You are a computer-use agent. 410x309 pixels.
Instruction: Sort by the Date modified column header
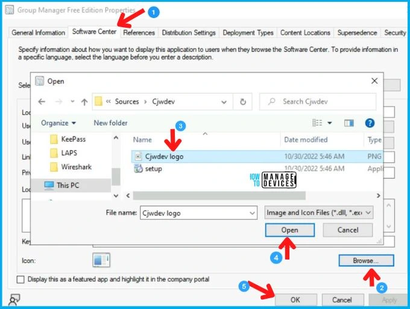point(306,140)
